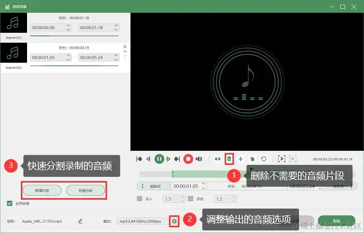Remove Segment[2] with the X icon
Screen dimensions: 364x233
coord(125,47)
